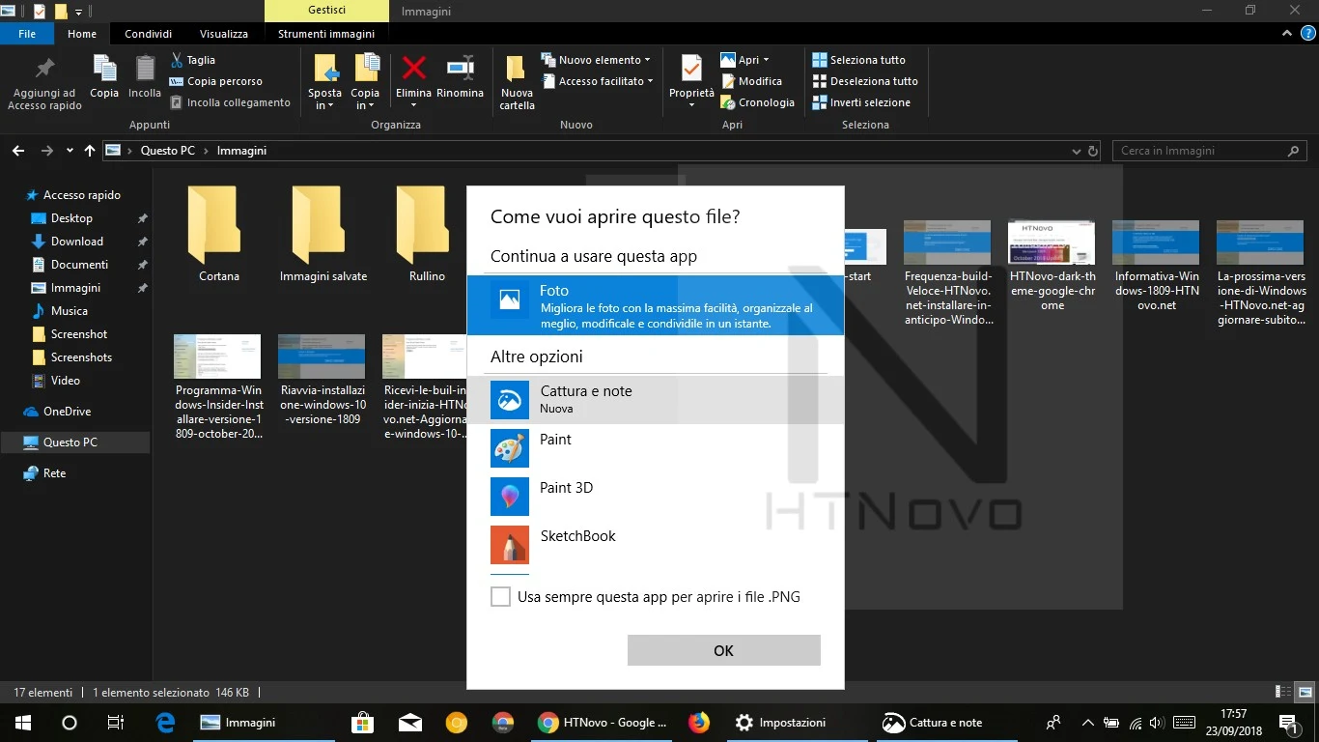Click the red Elimina icon

(414, 70)
